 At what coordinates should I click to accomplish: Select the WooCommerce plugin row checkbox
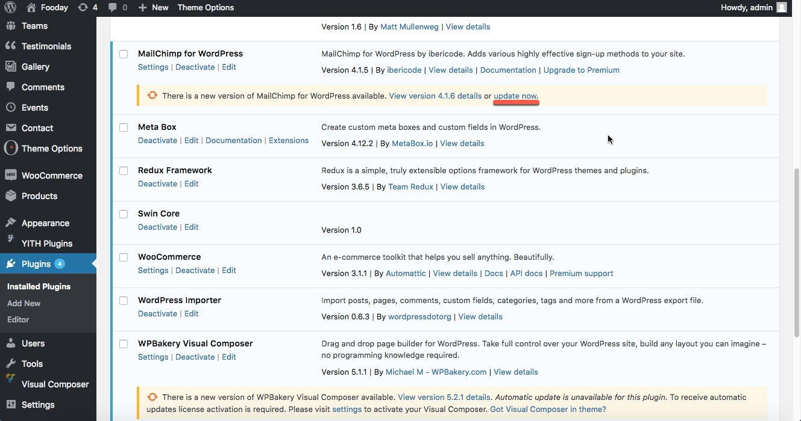pyautogui.click(x=124, y=257)
